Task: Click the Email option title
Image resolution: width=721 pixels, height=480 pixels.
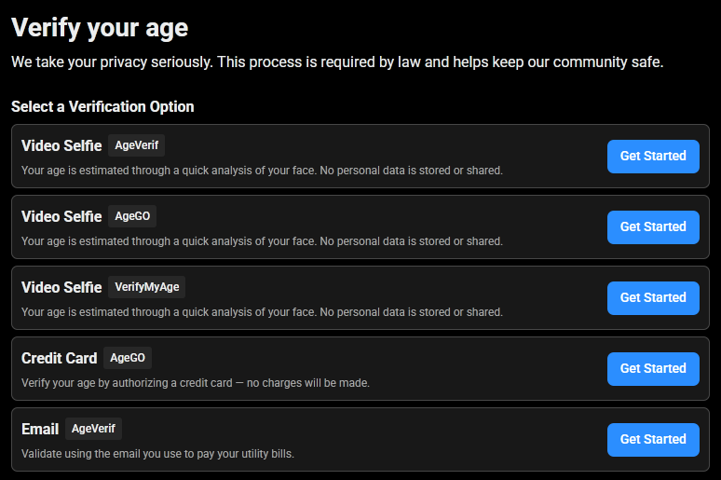Action: point(40,429)
